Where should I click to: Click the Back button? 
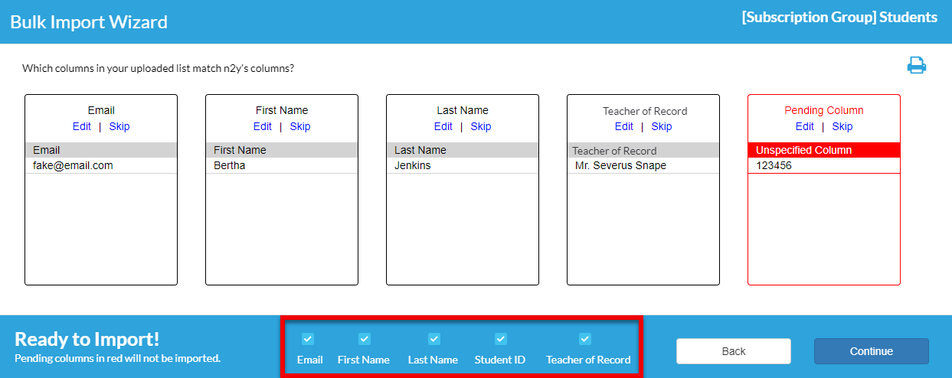point(734,351)
